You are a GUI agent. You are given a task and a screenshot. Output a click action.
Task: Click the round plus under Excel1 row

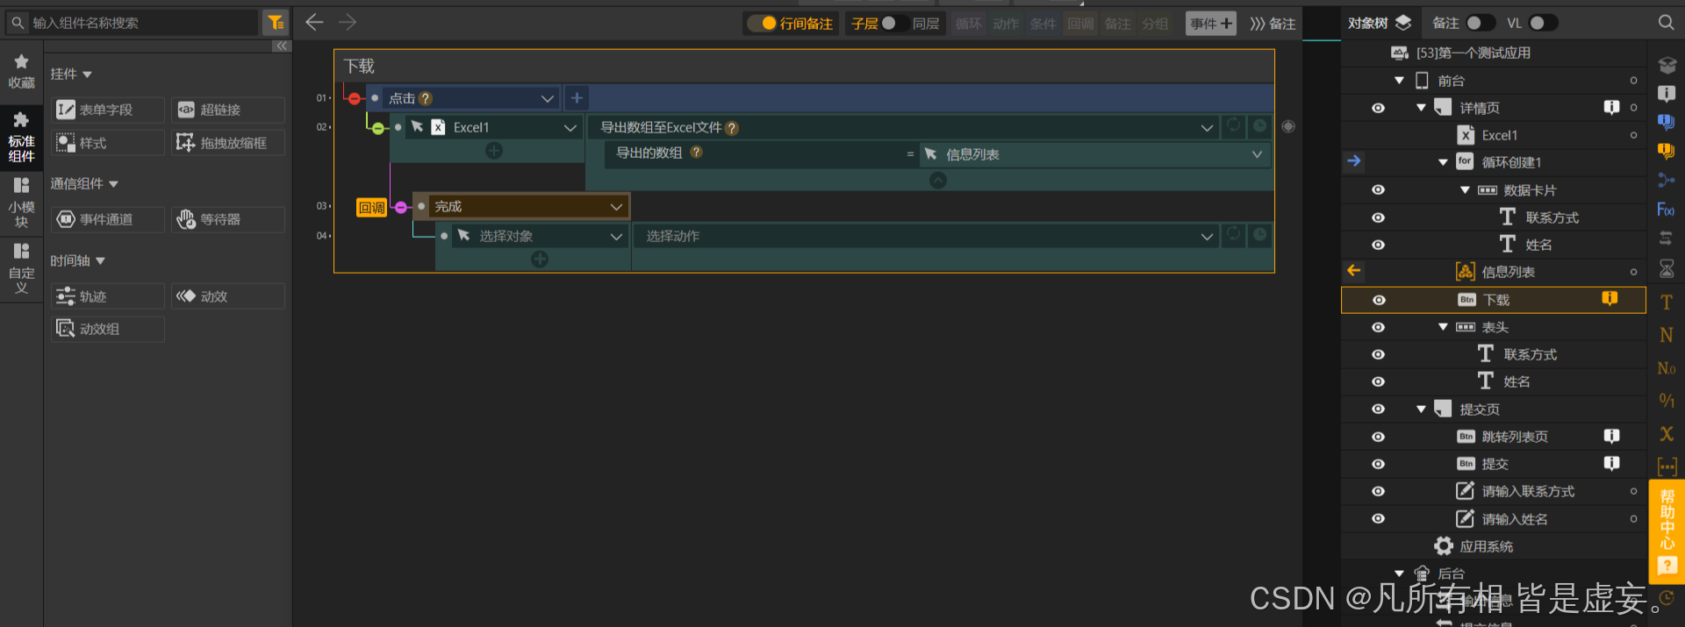coord(494,151)
